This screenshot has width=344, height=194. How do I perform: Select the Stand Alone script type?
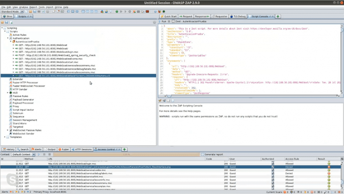(19, 124)
